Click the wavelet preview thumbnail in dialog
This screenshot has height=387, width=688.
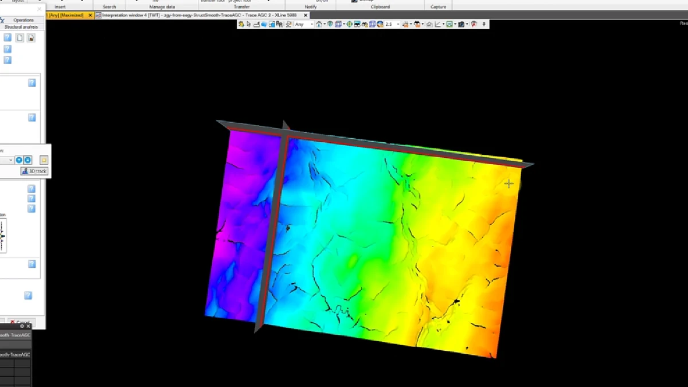coord(3,236)
